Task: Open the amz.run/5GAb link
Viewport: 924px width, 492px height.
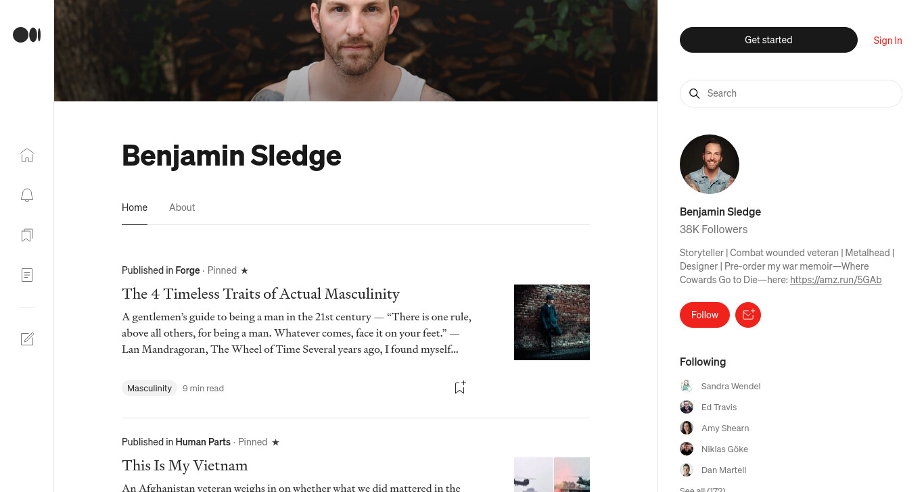Action: (x=835, y=280)
